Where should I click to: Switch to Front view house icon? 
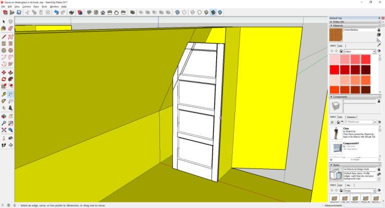pos(103,12)
